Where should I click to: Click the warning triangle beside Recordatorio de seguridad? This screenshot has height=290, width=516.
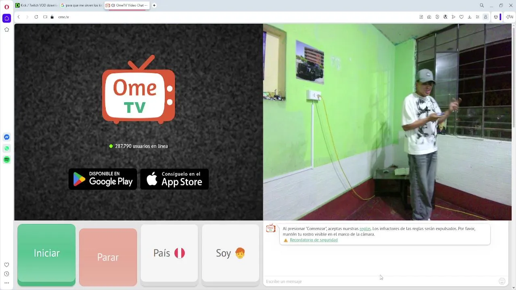[x=286, y=240]
